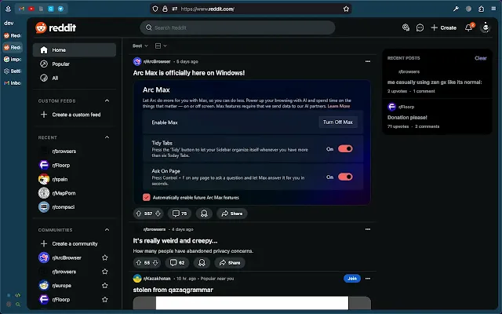Switch to the Gmail Inbox tab
Viewport: 502px width, 314px height.
(x=13, y=83)
